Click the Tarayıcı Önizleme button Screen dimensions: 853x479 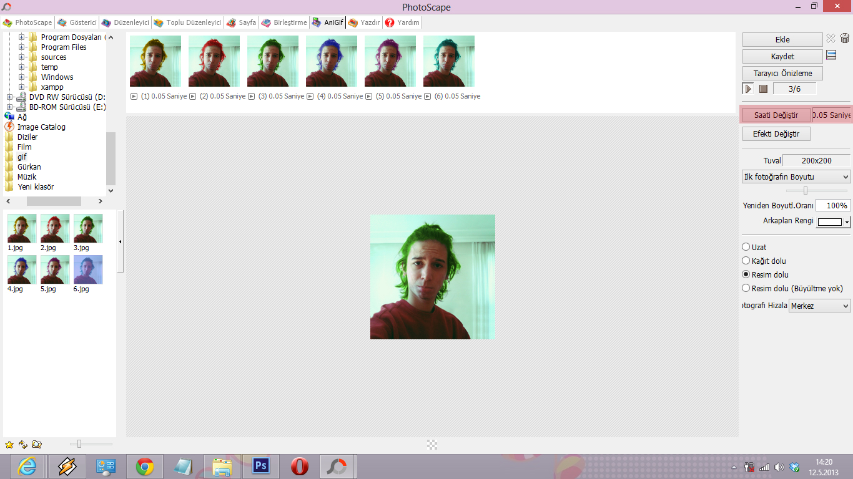(x=782, y=73)
